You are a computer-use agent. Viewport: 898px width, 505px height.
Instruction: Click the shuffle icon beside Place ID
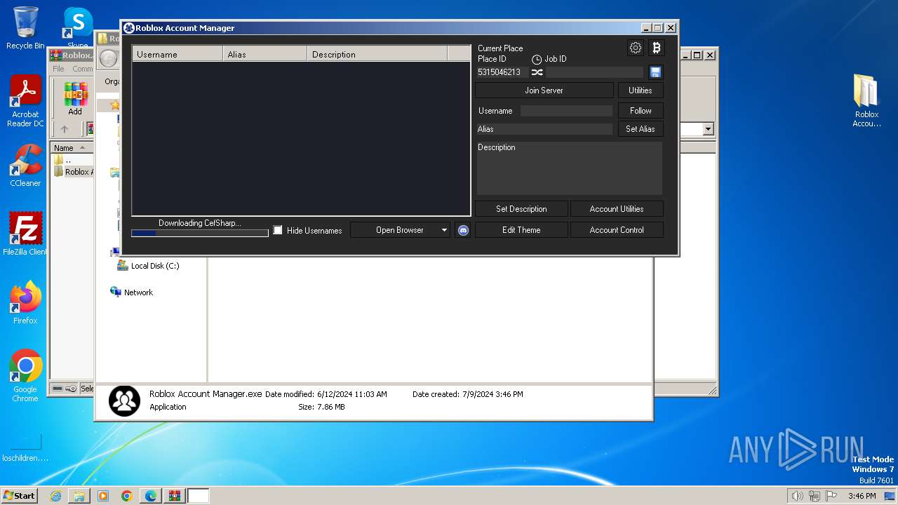pos(537,72)
